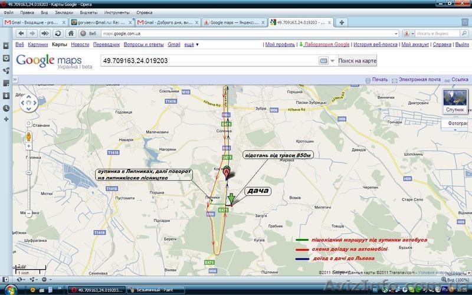Click the map zoom slider track

tap(29, 177)
